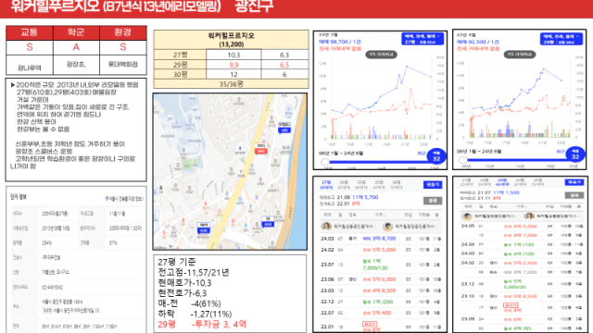Click the gray button beside 11억 1,500
This screenshot has width=593, height=333.
coord(574,195)
